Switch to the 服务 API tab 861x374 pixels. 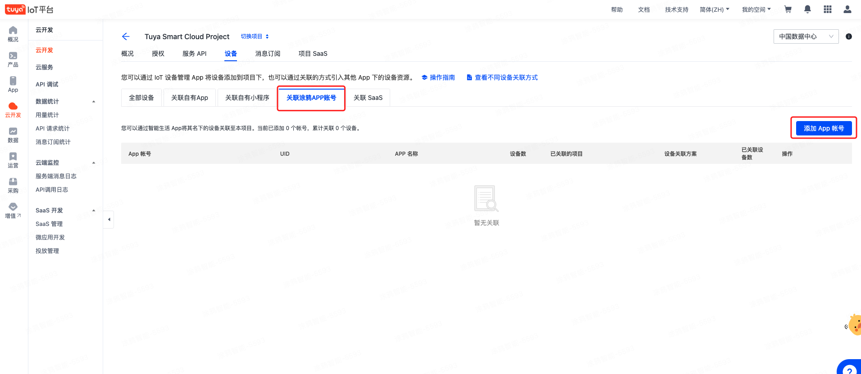coord(195,54)
